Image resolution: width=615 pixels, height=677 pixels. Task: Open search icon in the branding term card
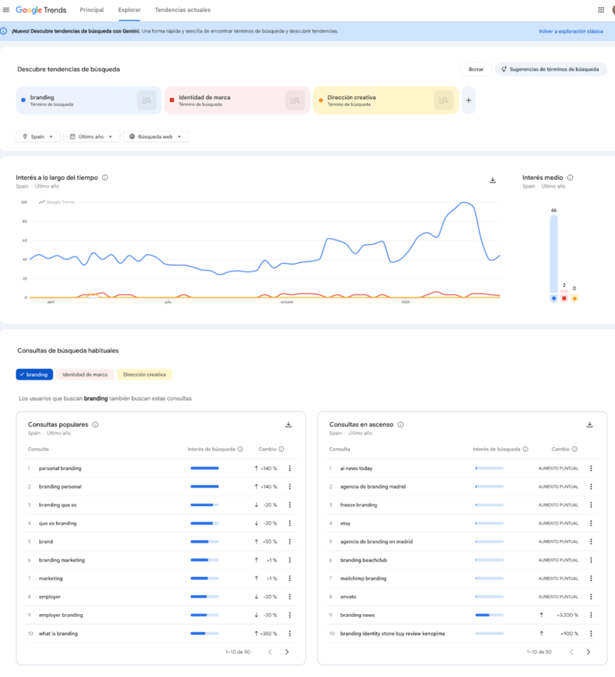pos(147,100)
